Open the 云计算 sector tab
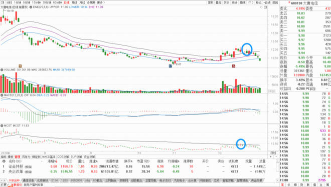331x187 pixels. [x=192, y=180]
